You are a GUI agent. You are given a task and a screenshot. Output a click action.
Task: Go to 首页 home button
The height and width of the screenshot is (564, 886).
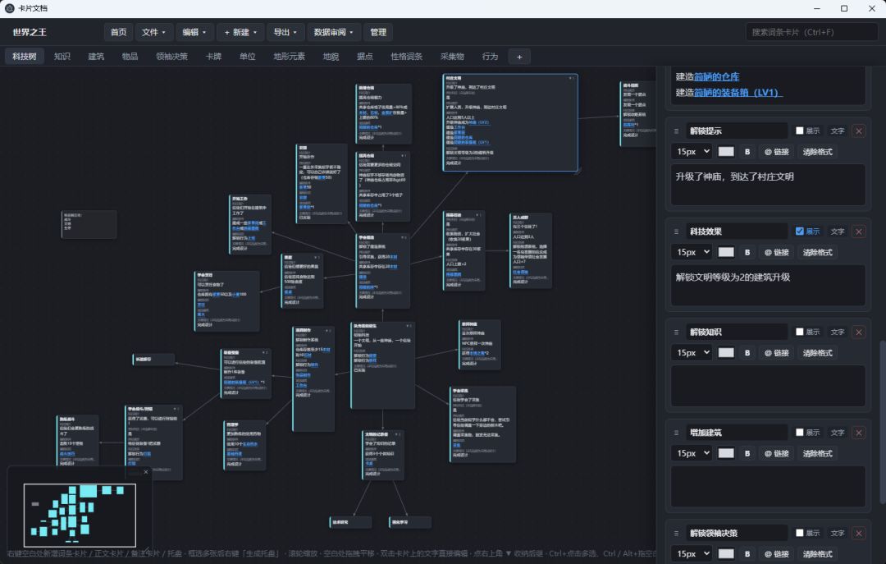coord(119,32)
